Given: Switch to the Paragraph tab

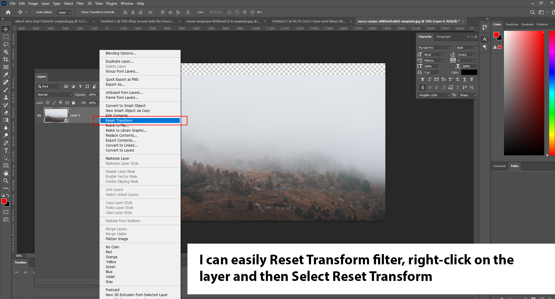Looking at the screenshot, I should coord(443,37).
